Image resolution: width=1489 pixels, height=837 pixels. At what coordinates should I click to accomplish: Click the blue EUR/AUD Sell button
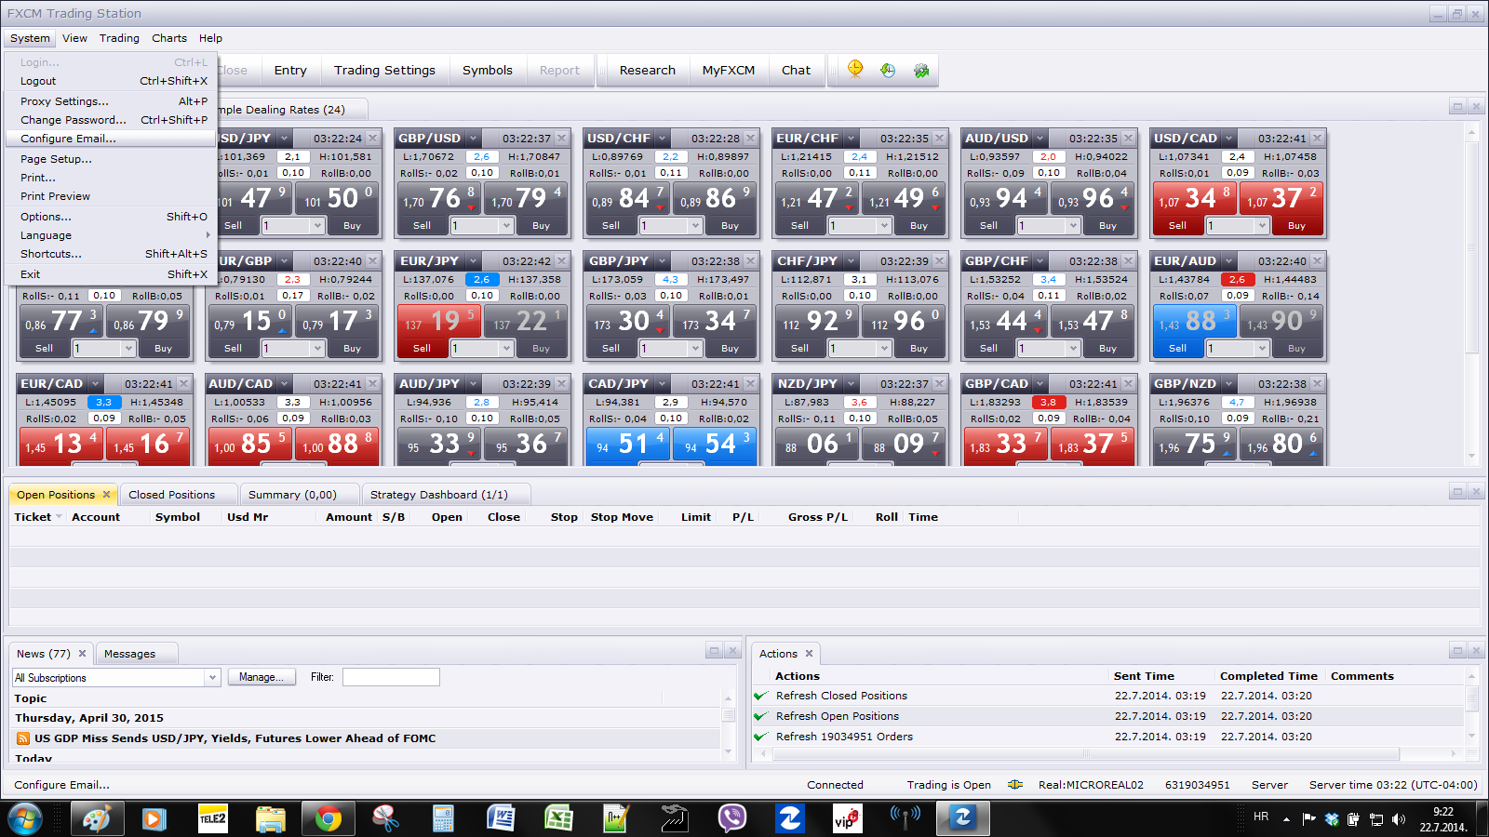[x=1177, y=349]
